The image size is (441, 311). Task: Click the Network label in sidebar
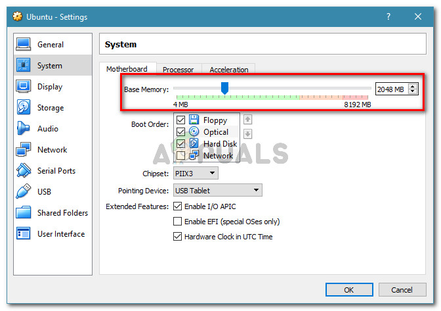[x=52, y=150]
